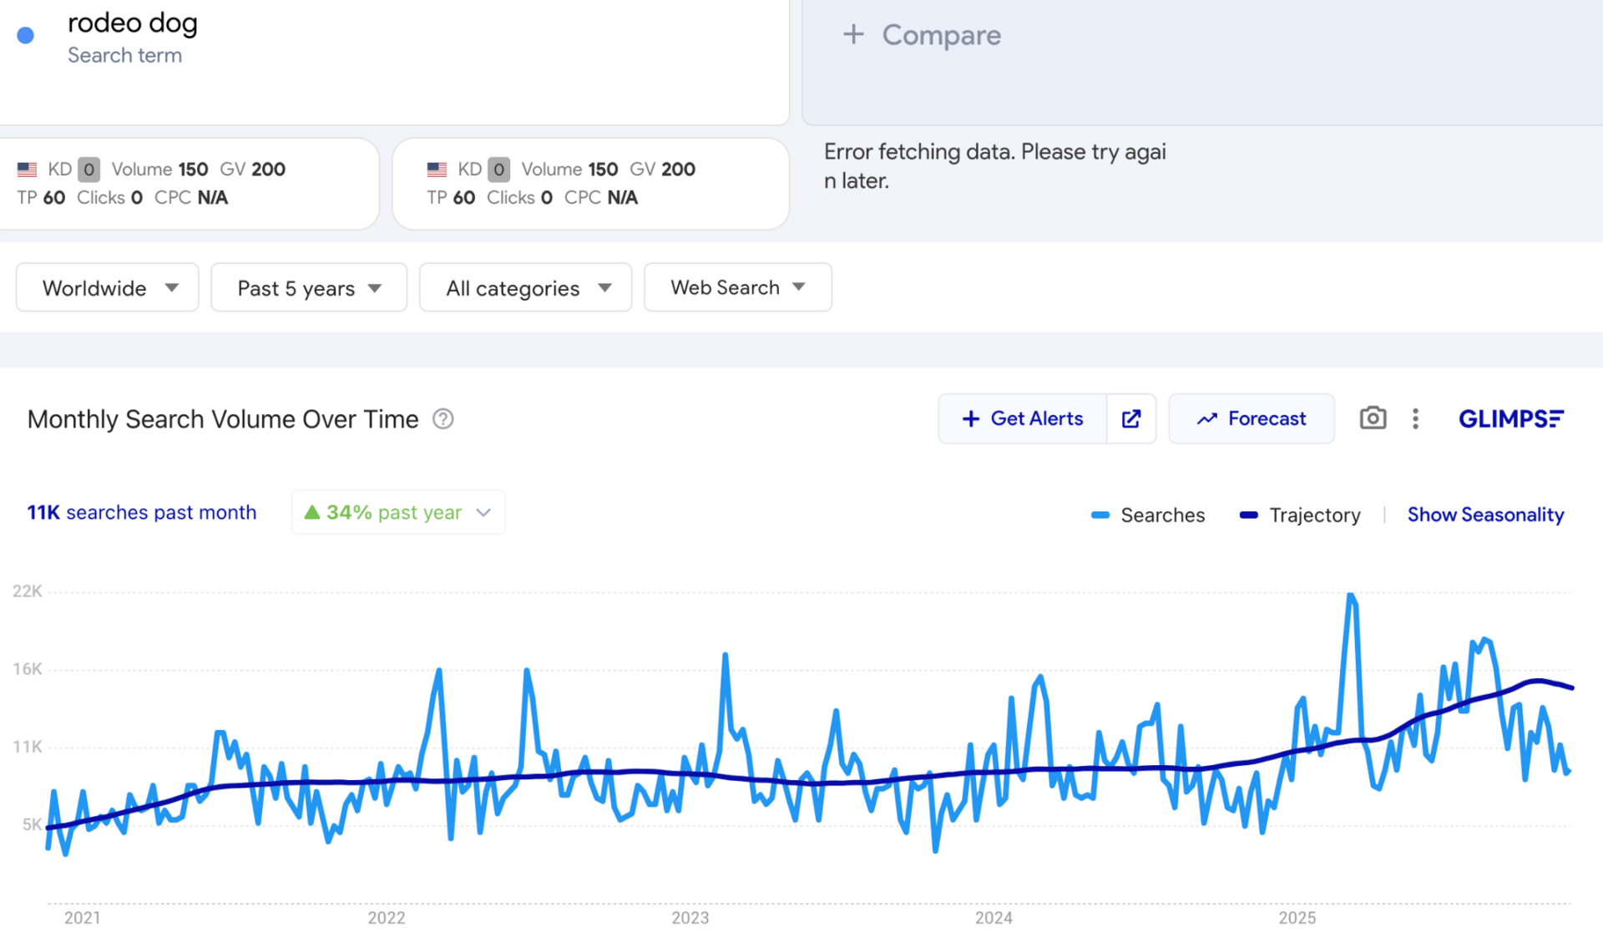Click the Glimpse logo
The image size is (1603, 943).
pyautogui.click(x=1510, y=418)
